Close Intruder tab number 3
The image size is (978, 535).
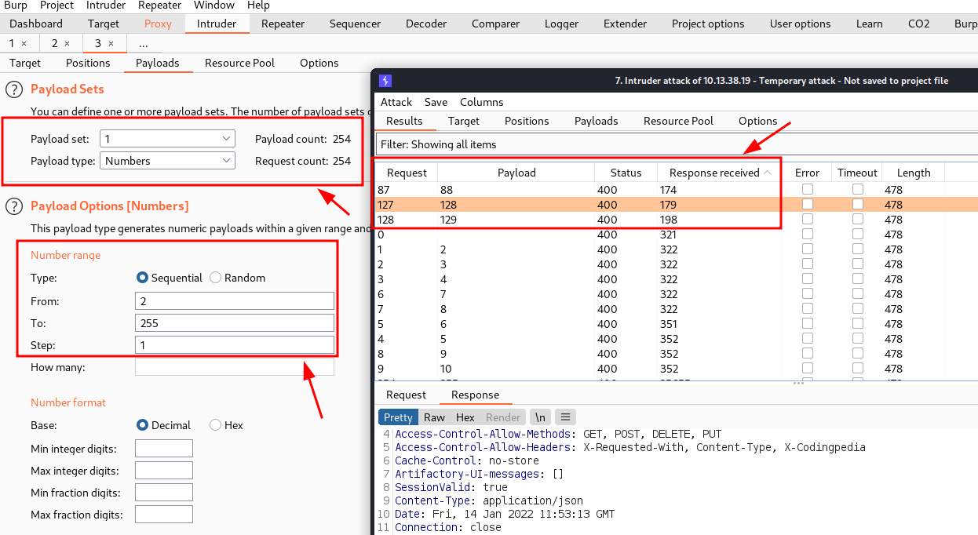tap(111, 43)
